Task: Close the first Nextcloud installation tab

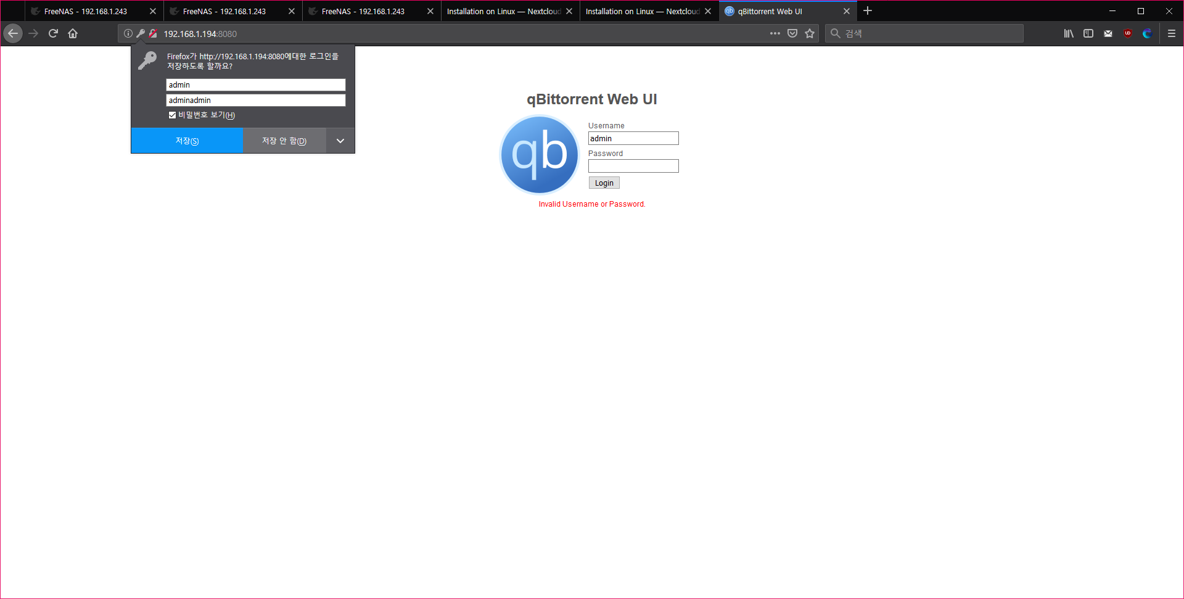Action: click(x=569, y=11)
